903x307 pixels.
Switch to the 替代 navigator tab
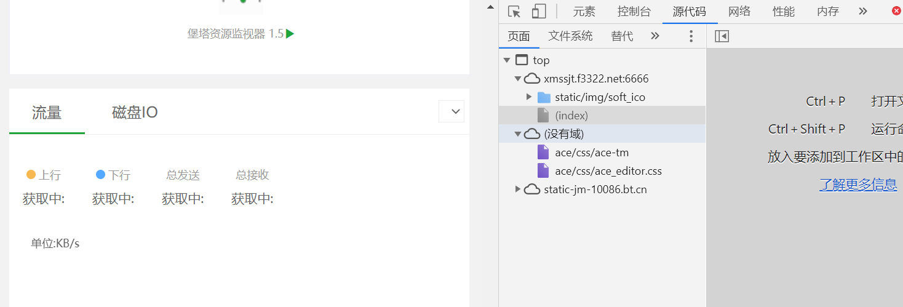[x=622, y=36]
